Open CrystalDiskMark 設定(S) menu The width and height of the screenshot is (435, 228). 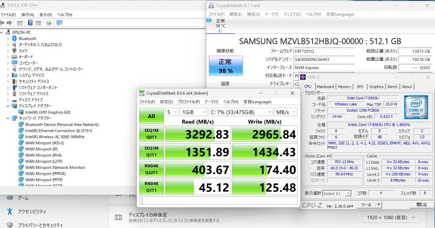tap(167, 102)
